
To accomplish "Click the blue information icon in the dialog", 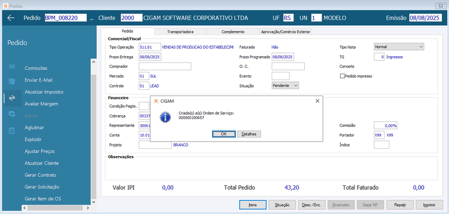I will click(165, 117).
